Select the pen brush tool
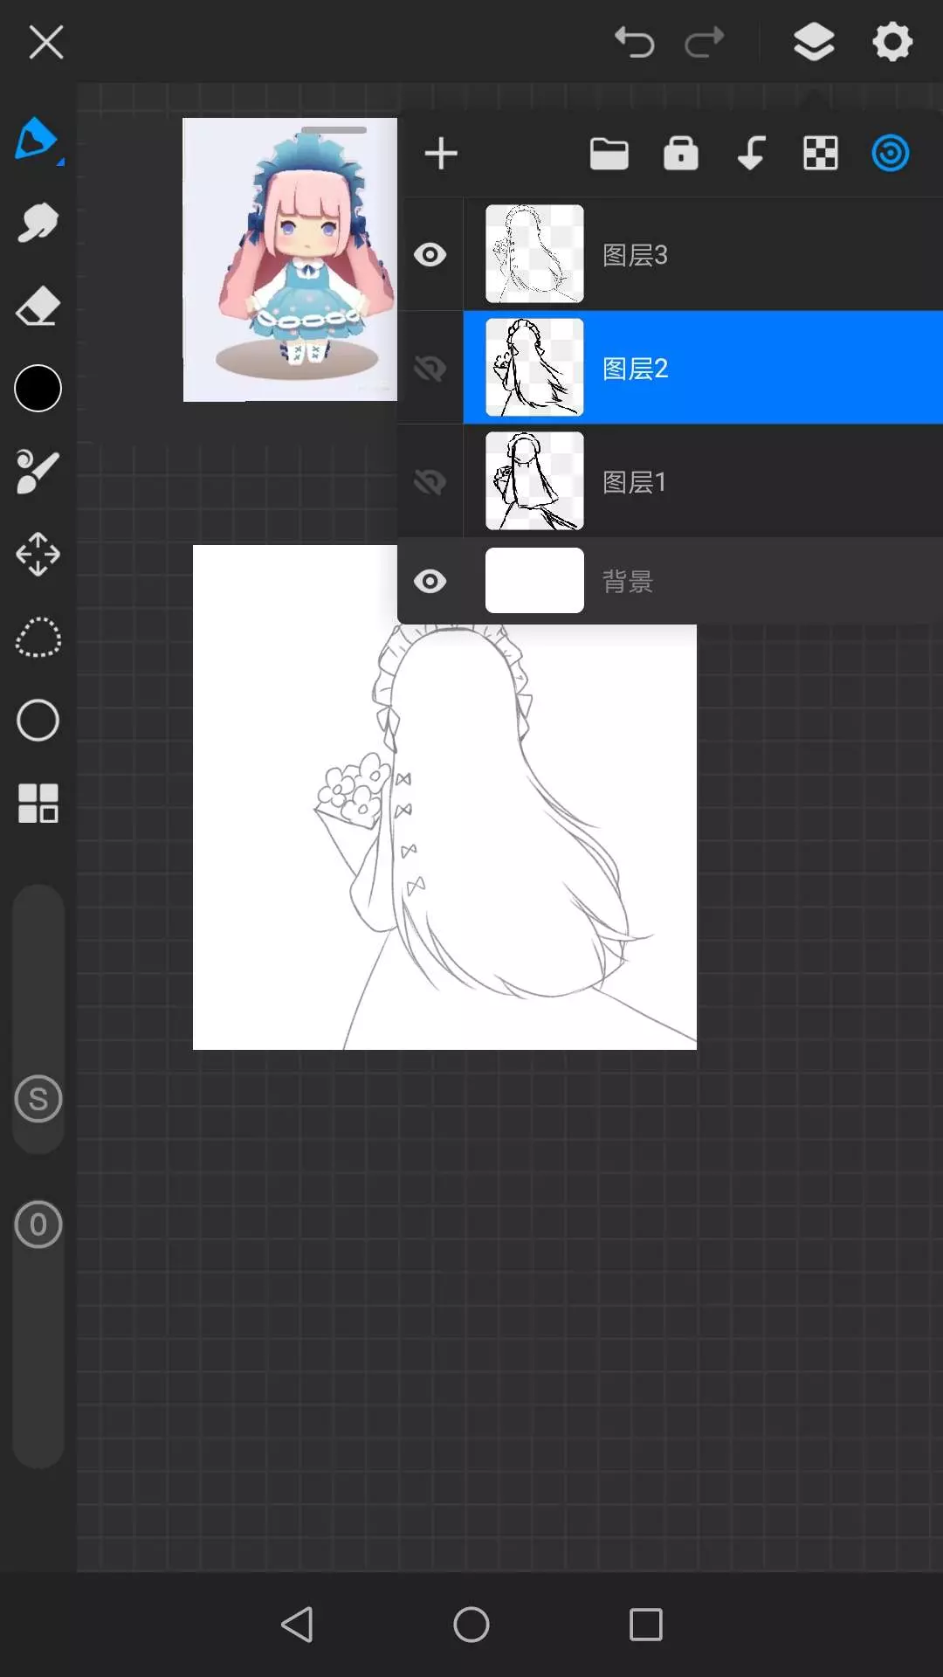The image size is (943, 1677). [37, 139]
